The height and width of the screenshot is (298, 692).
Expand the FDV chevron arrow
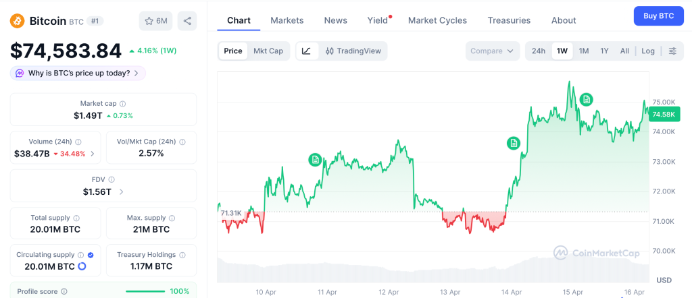122,192
